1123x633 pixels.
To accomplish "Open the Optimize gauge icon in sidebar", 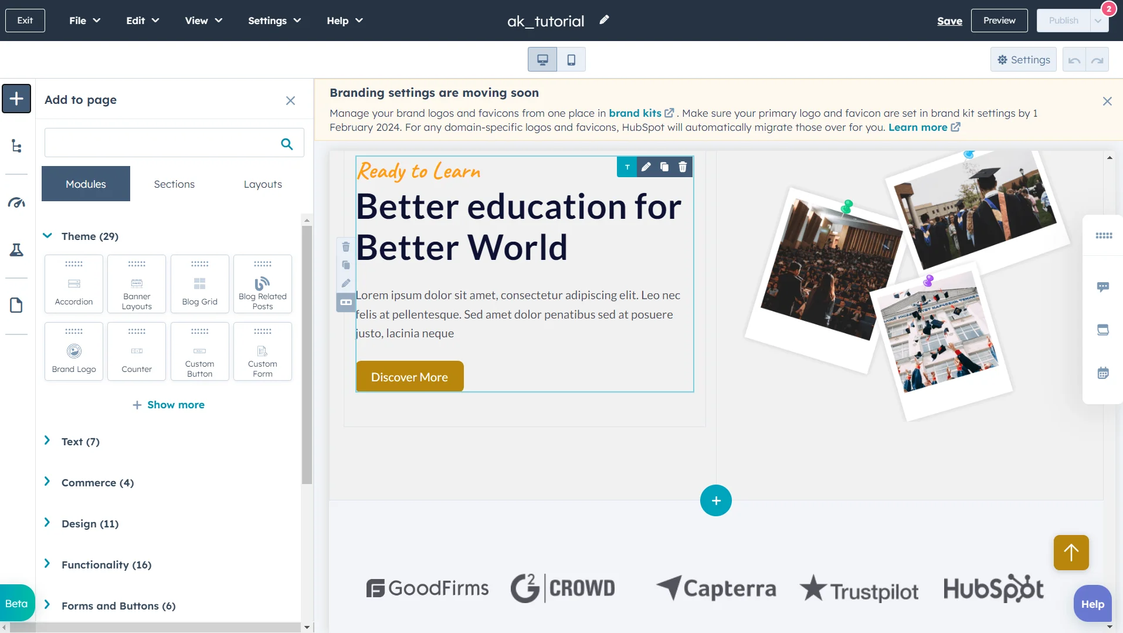I will [x=16, y=203].
